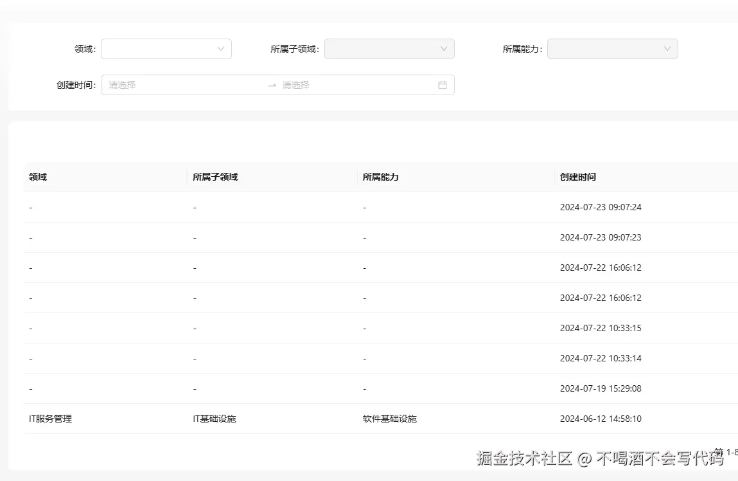Click the IT基础设施 cell
The width and height of the screenshot is (738, 481).
tap(215, 419)
